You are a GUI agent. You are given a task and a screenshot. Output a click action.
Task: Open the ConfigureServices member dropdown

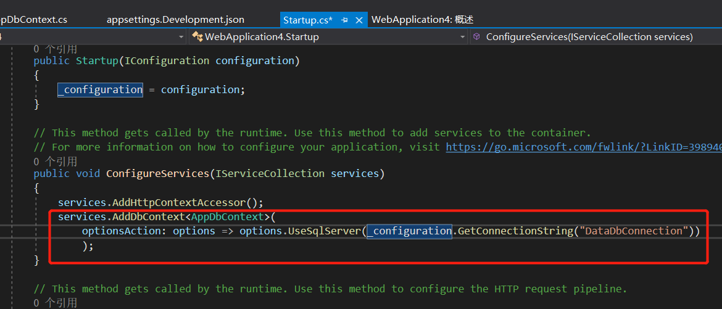589,37
